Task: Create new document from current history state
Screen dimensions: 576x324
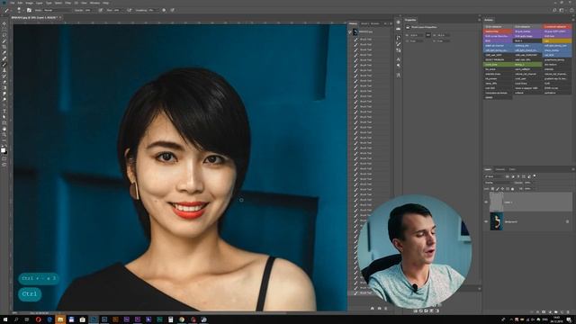Action: 372,308
